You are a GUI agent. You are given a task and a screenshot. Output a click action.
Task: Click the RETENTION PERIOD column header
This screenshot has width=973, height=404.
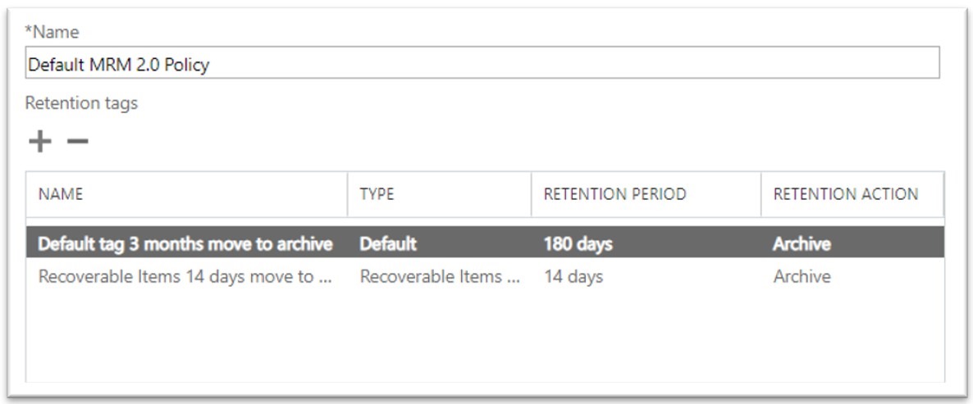click(x=614, y=195)
